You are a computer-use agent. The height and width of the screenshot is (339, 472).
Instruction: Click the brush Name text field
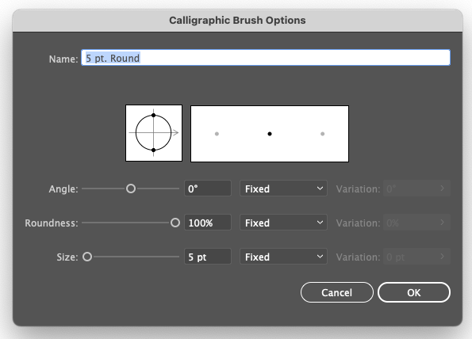(x=266, y=58)
